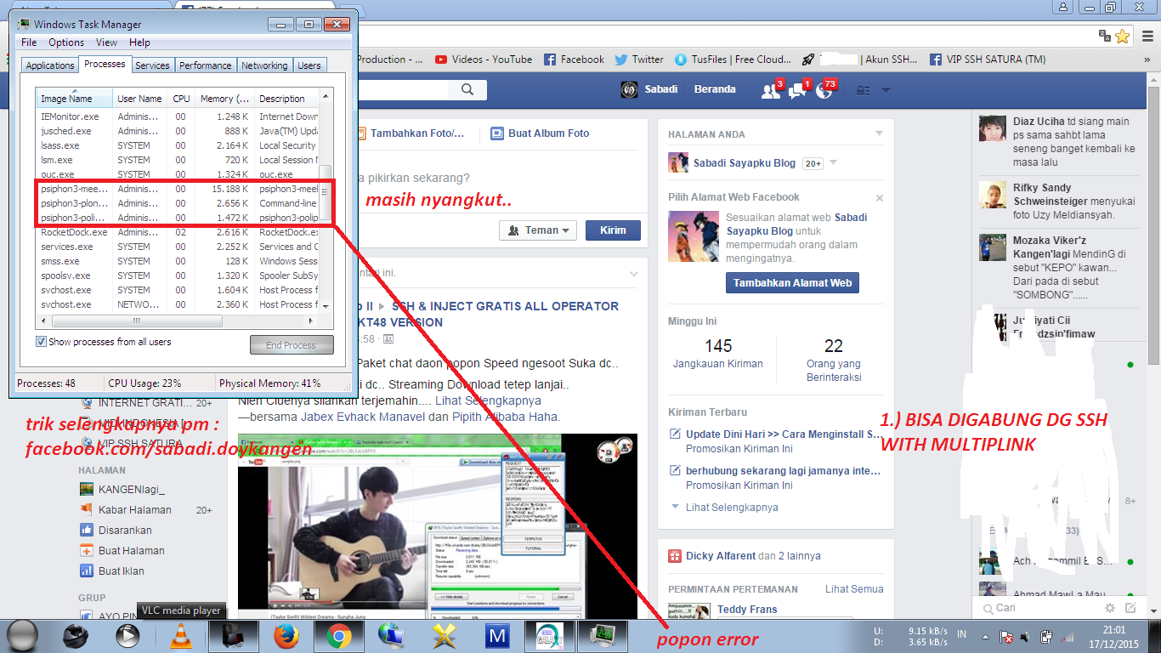Switch to Services tab in Task Manager
This screenshot has width=1161, height=653.
(x=152, y=65)
